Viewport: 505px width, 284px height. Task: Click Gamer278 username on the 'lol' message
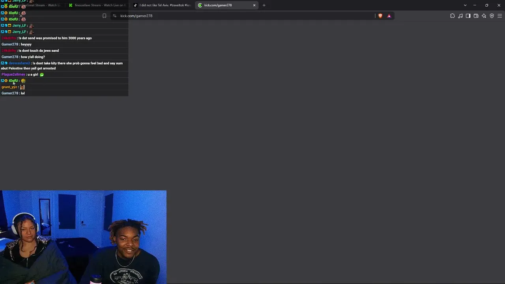coord(10,93)
